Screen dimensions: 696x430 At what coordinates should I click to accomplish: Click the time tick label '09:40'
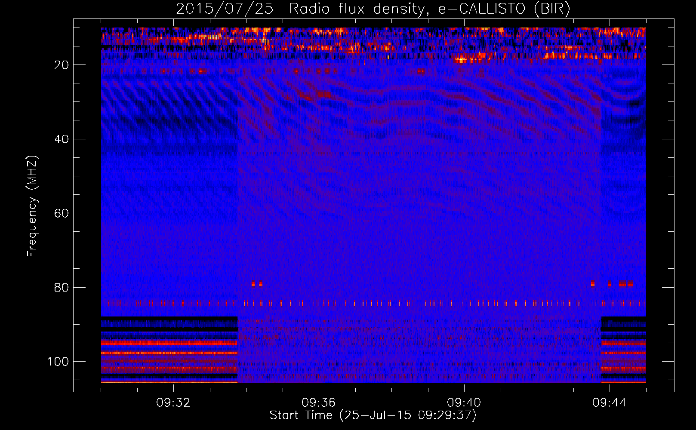point(464,403)
